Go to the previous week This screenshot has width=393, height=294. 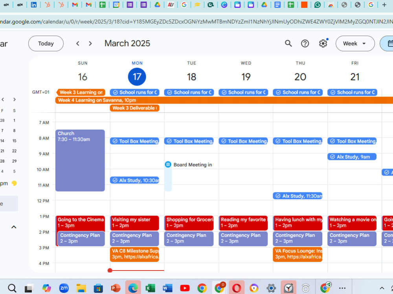[78, 44]
